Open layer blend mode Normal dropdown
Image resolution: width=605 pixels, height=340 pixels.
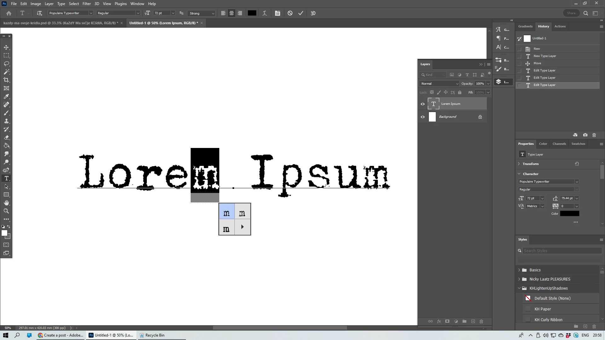coord(439,84)
